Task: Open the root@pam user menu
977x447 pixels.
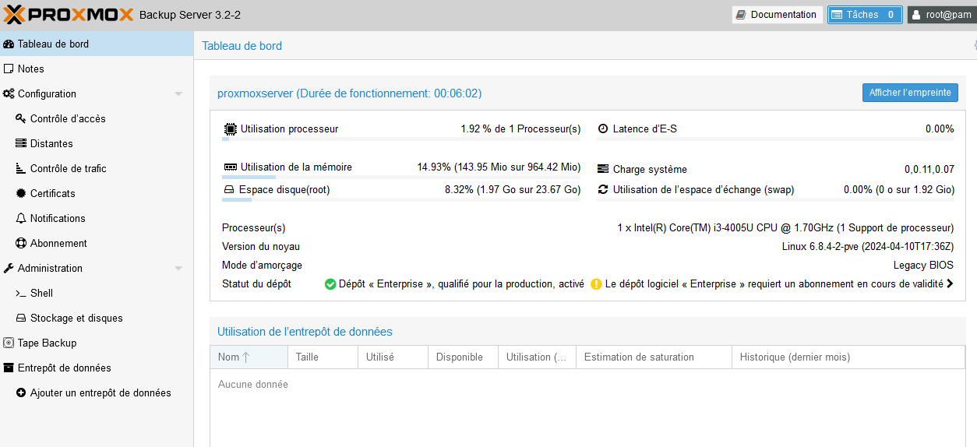Action: [x=941, y=15]
